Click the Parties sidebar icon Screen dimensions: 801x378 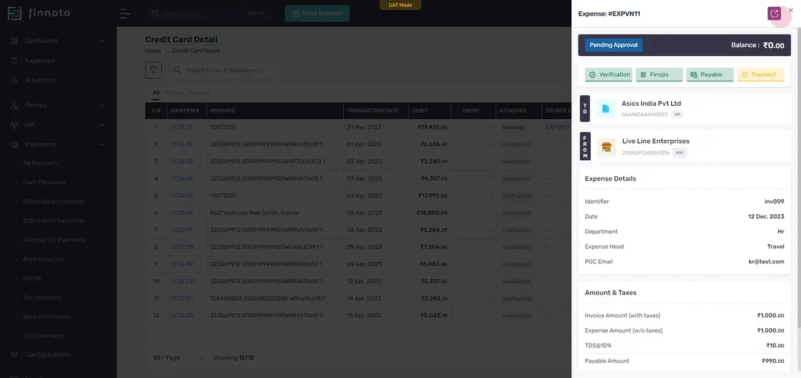14,105
